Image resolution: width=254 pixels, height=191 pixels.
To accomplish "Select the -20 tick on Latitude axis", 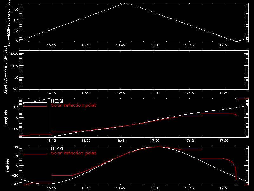I will tap(15, 175).
